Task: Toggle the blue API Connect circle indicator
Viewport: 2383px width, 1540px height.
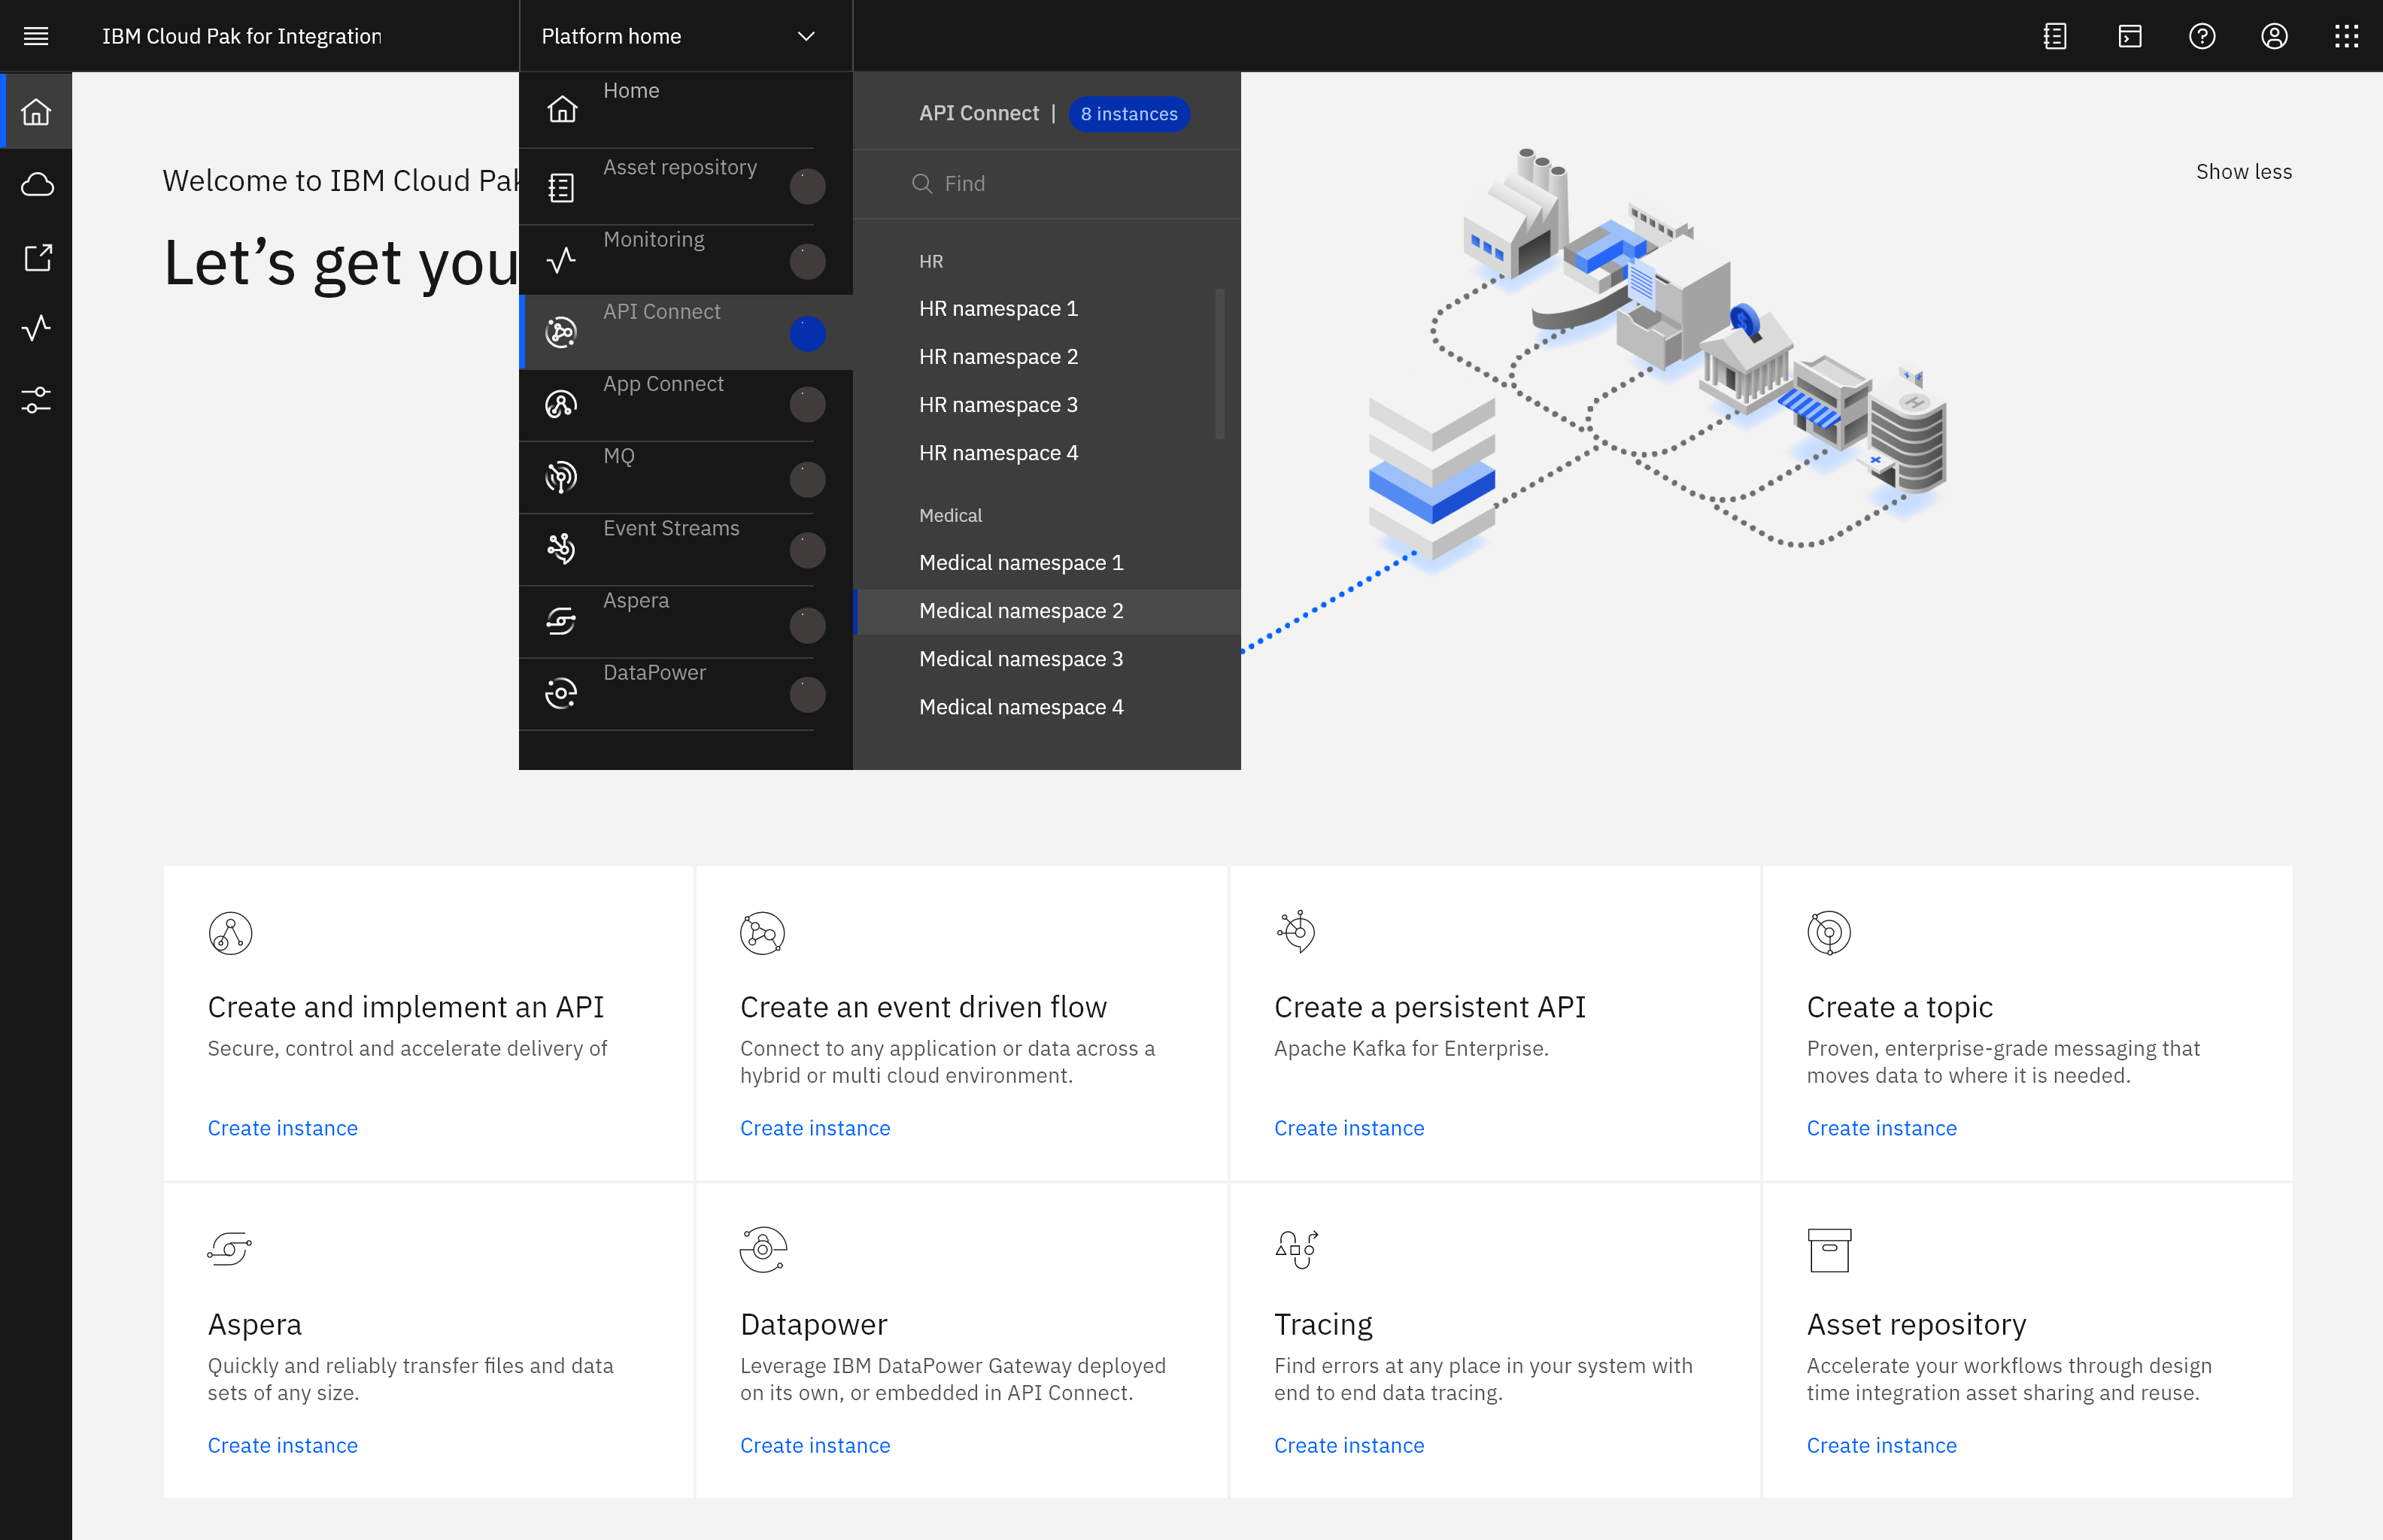Action: pos(807,334)
